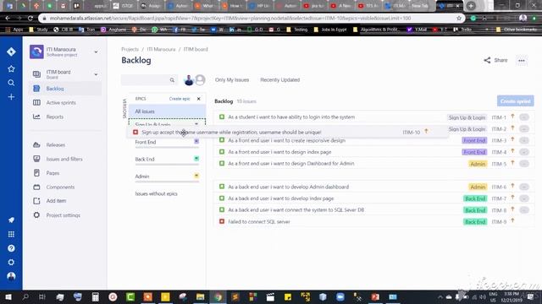The image size is (542, 304).
Task: Open Project settings
Action: click(66, 215)
